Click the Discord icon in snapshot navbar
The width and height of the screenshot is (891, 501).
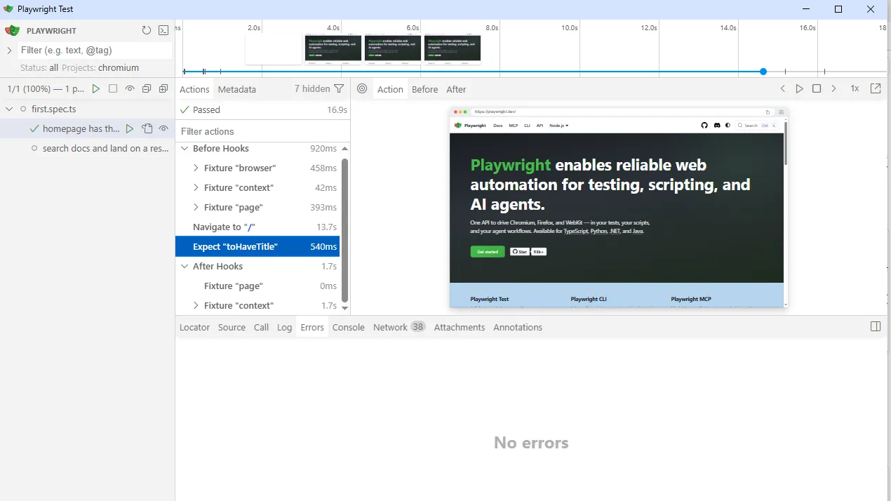716,126
